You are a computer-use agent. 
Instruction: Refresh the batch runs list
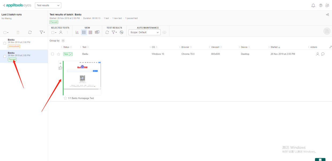click(x=30, y=32)
